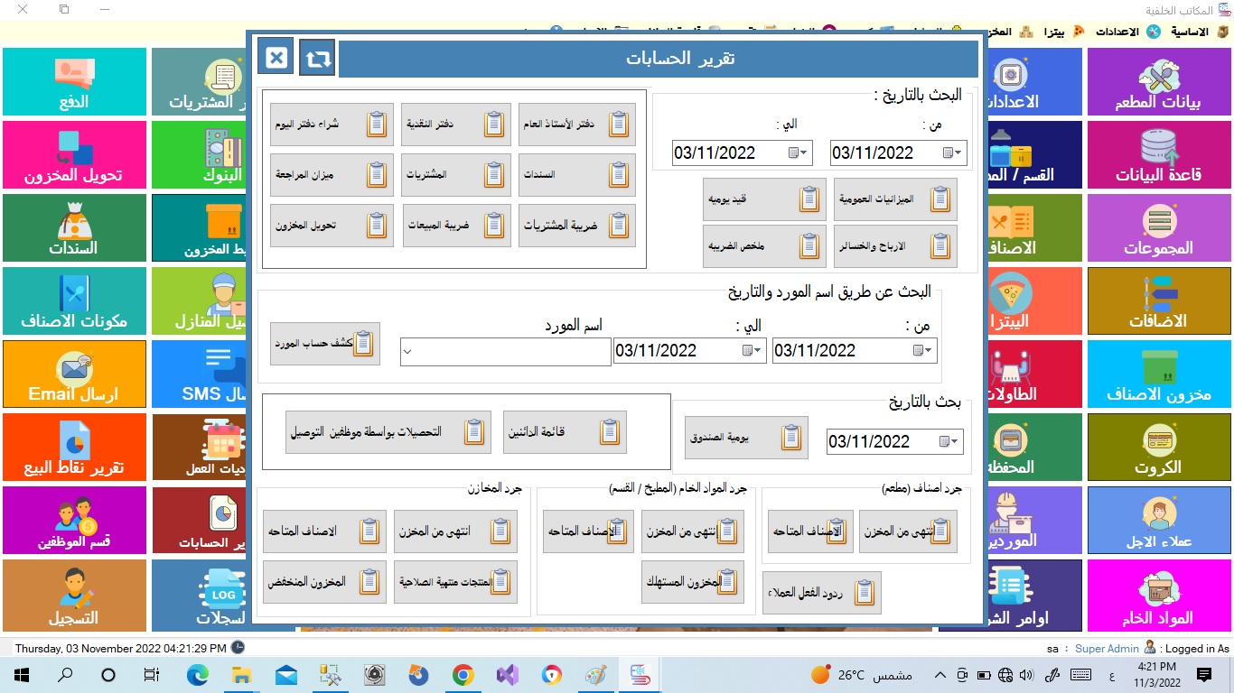Open the مخزون الاصناف tile

click(x=1159, y=374)
